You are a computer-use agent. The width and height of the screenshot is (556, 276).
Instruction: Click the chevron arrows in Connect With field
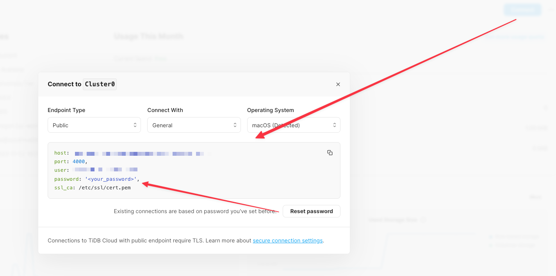click(x=235, y=125)
